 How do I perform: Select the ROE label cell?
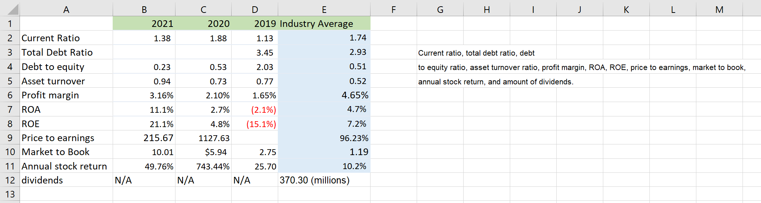(66, 124)
